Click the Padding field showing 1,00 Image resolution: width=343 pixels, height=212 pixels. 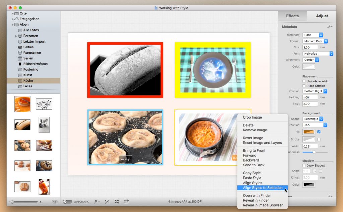tap(310, 97)
